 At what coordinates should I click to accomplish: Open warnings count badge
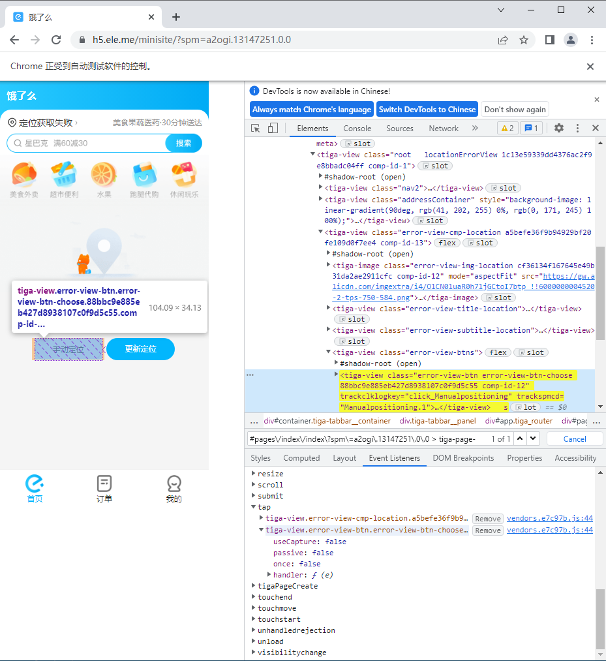point(508,128)
